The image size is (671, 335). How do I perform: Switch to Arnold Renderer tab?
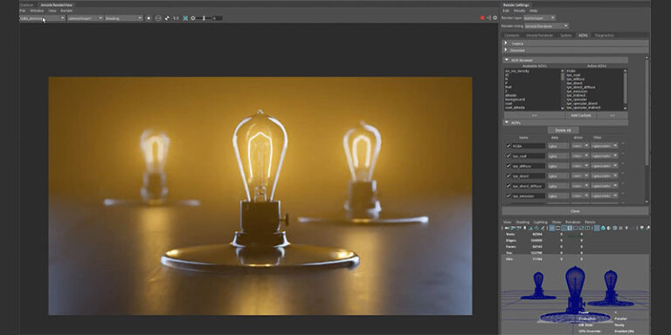point(539,36)
